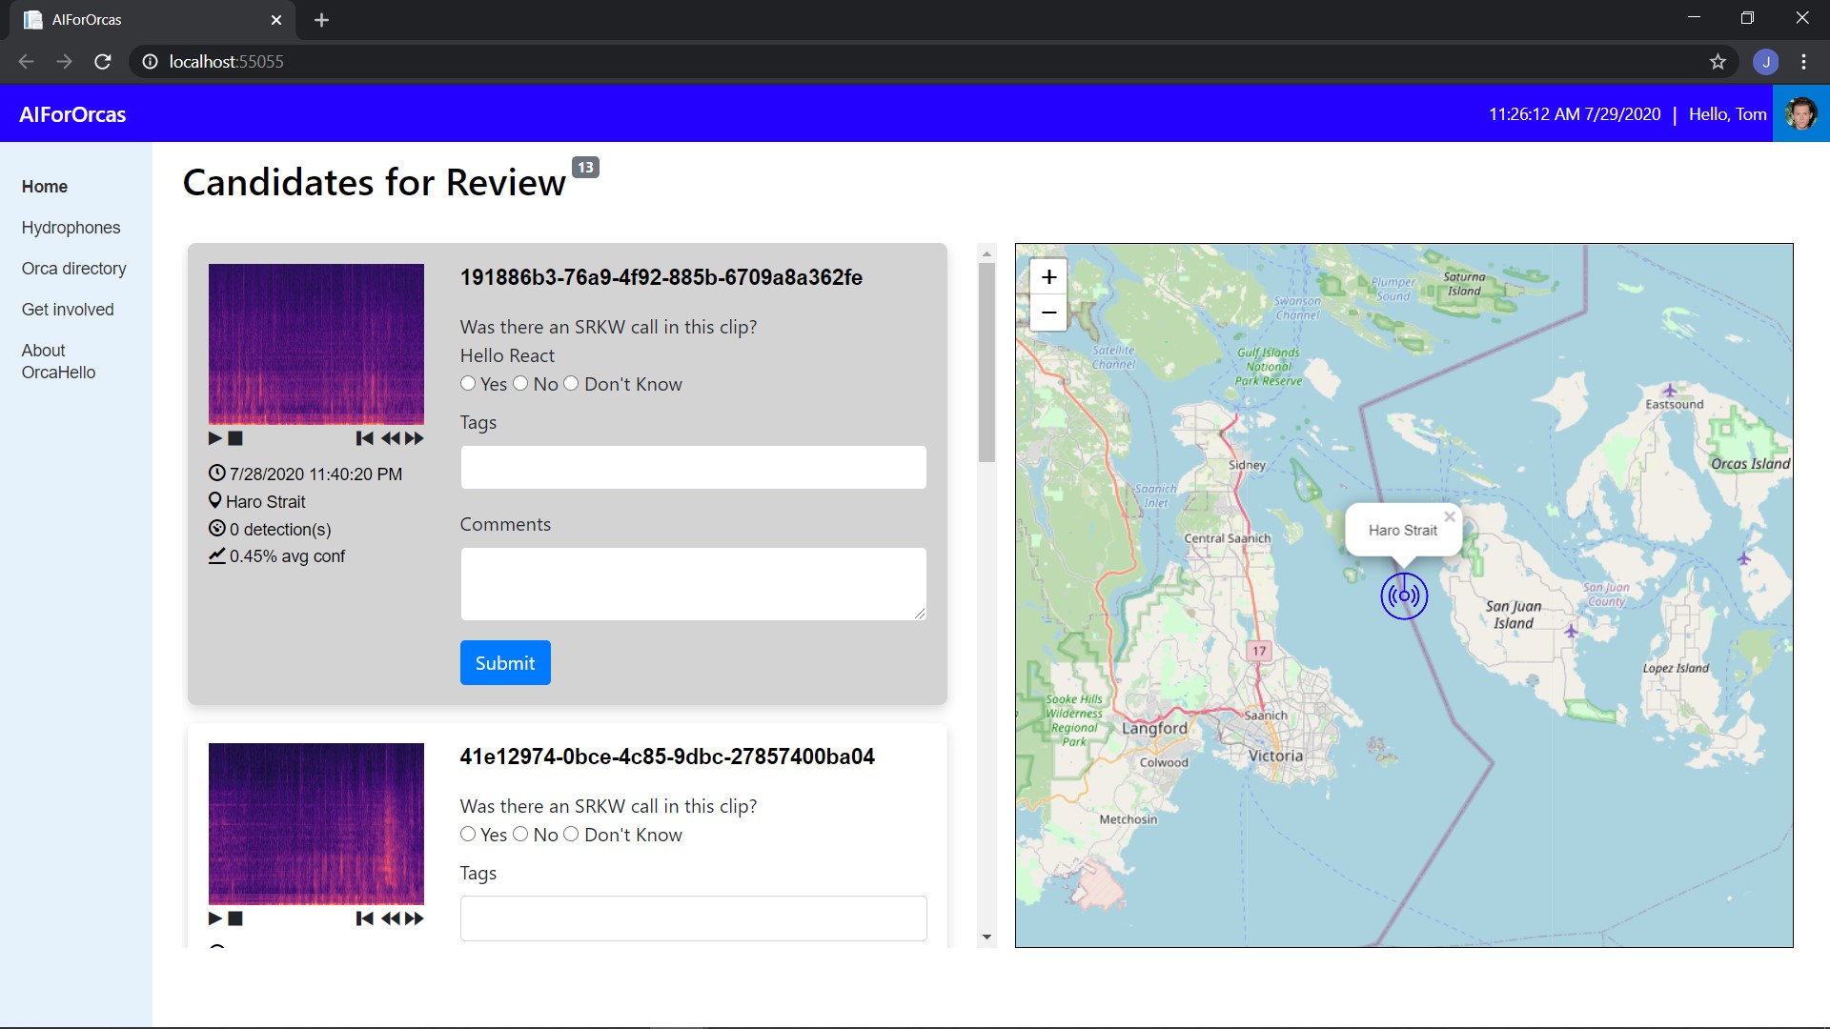
Task: Play the first candidate's audio clip
Action: tap(214, 438)
